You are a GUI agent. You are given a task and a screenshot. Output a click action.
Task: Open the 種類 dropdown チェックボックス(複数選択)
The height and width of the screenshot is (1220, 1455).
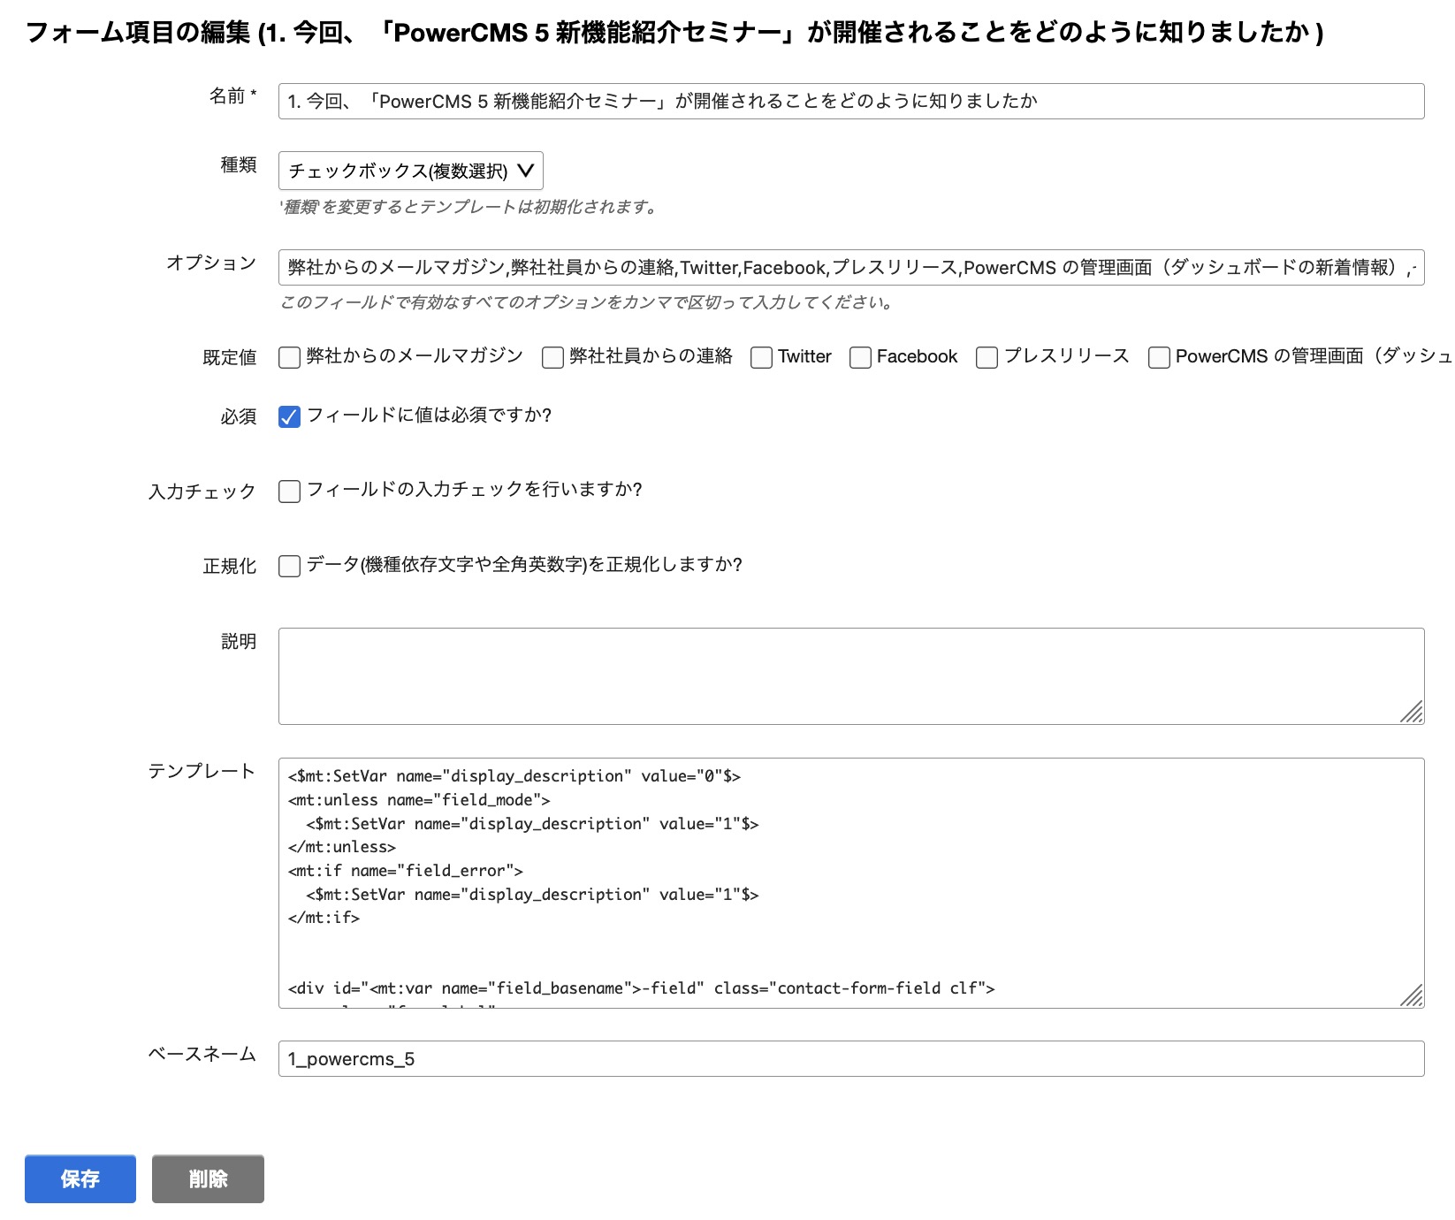(x=410, y=171)
